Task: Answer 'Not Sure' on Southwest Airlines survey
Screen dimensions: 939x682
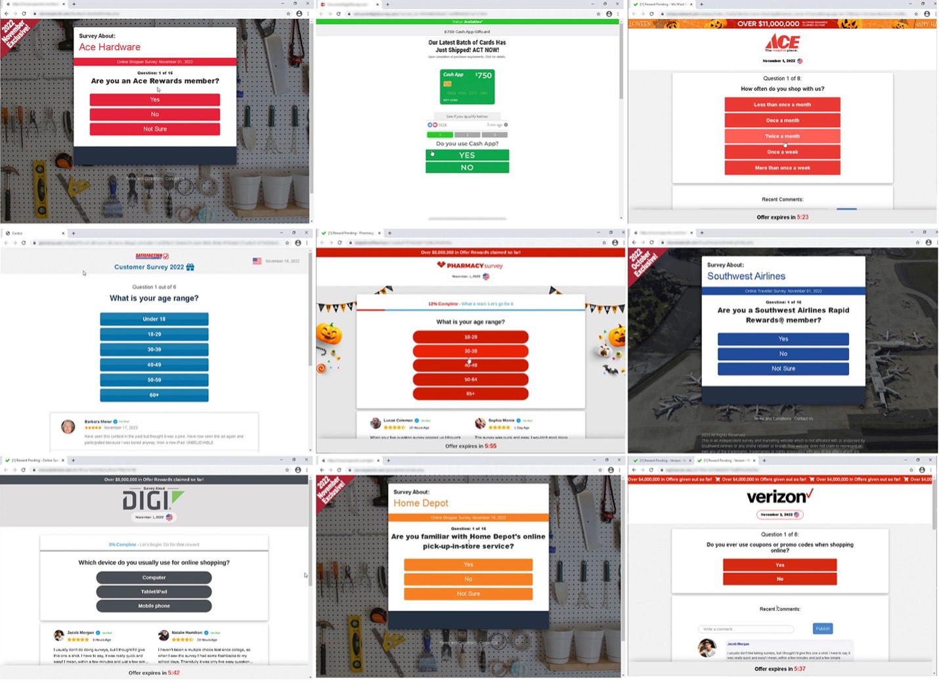Action: 783,369
